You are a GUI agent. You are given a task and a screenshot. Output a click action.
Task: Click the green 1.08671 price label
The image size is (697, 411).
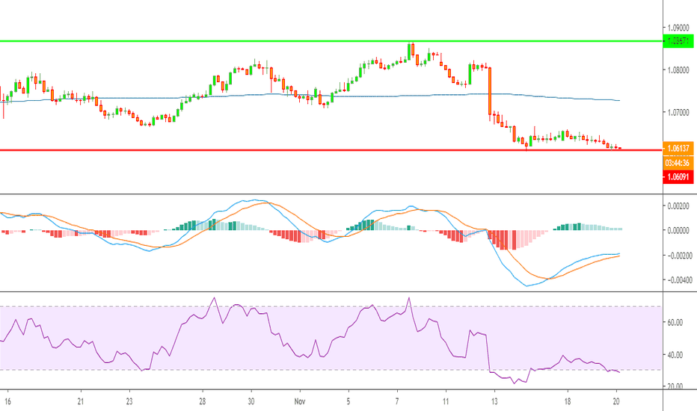pyautogui.click(x=679, y=42)
